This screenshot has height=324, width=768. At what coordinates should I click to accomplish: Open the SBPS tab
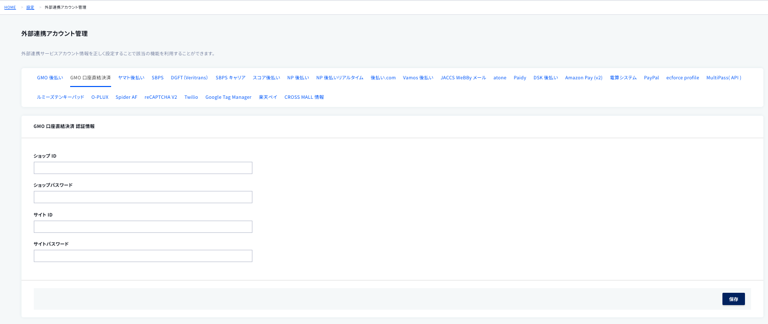(x=158, y=78)
